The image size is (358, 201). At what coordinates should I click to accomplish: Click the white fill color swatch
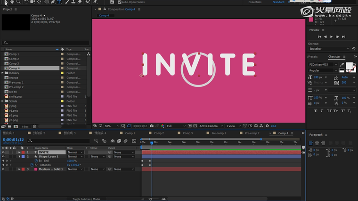(350, 66)
